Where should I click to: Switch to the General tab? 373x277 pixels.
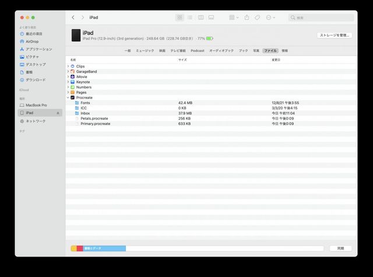coord(128,51)
